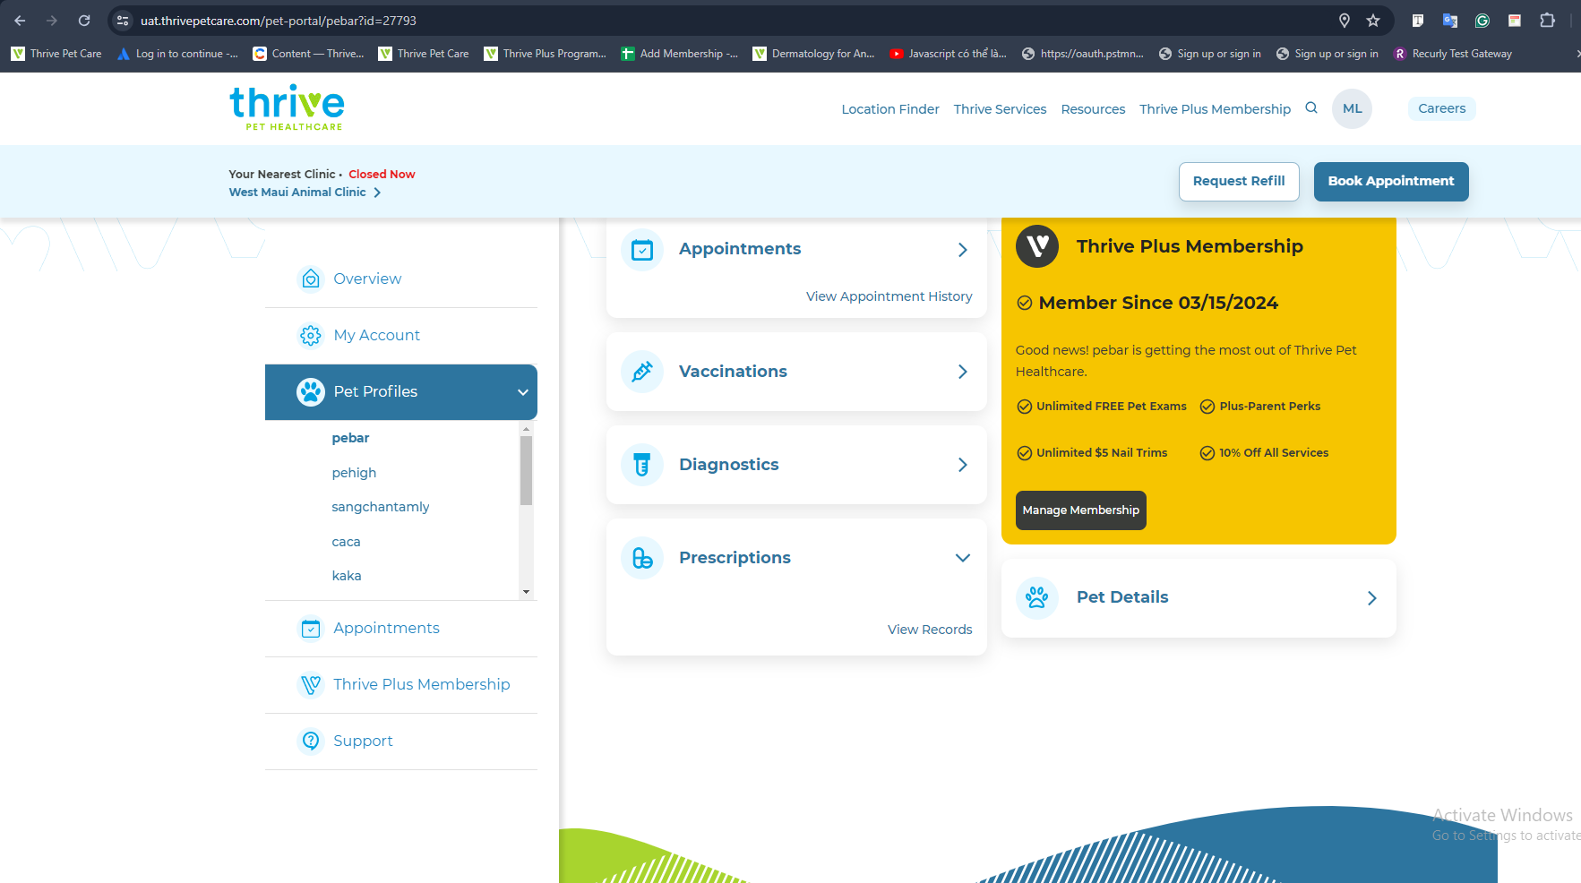
Task: Click the Diagnostics test tube icon
Action: pos(642,465)
